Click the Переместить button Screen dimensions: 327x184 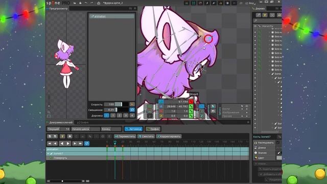[x=125, y=136]
